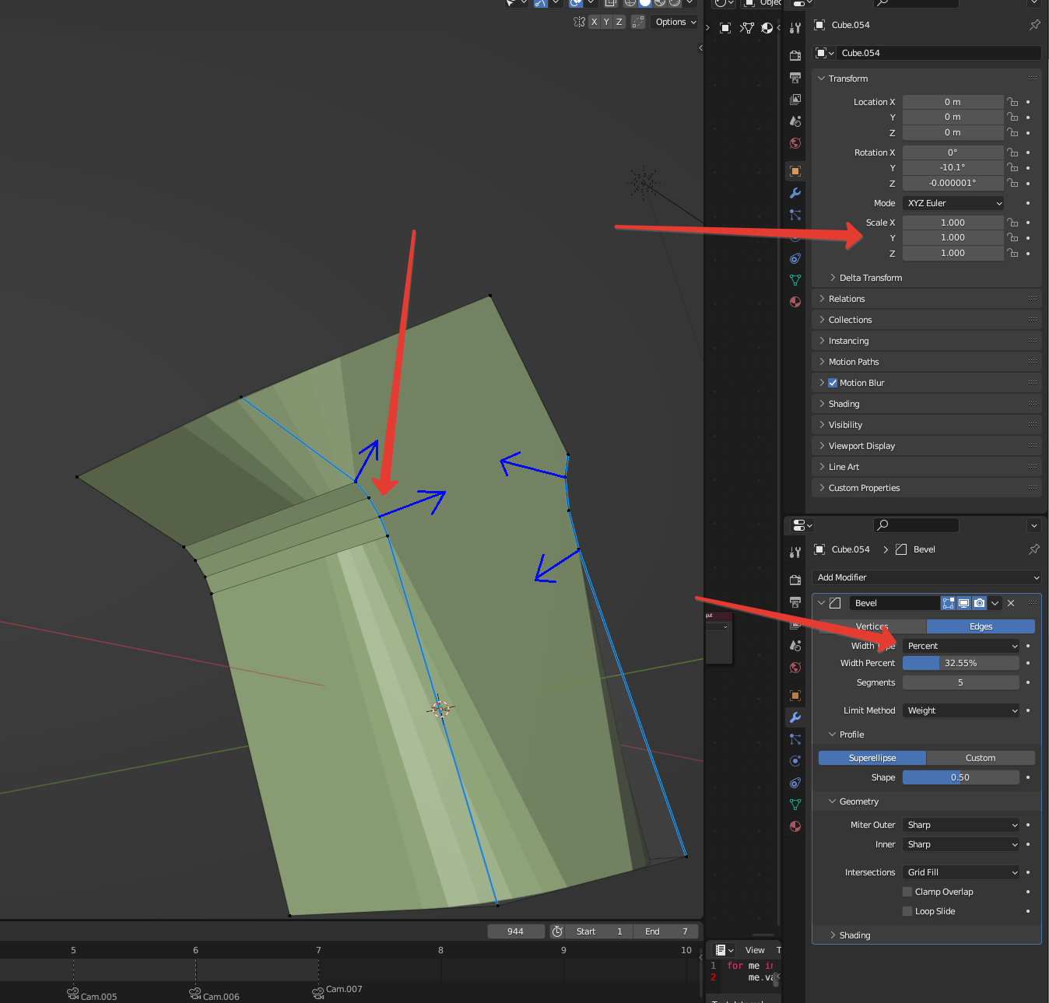The width and height of the screenshot is (1049, 1003).
Task: Open the Rotation Mode XYZ Euler dropdown
Action: tap(953, 203)
